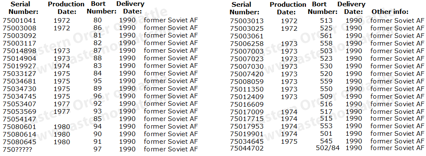Click the Other info header
Image resolution: width=426 pixels, height=156 pixels.
pos(390,12)
